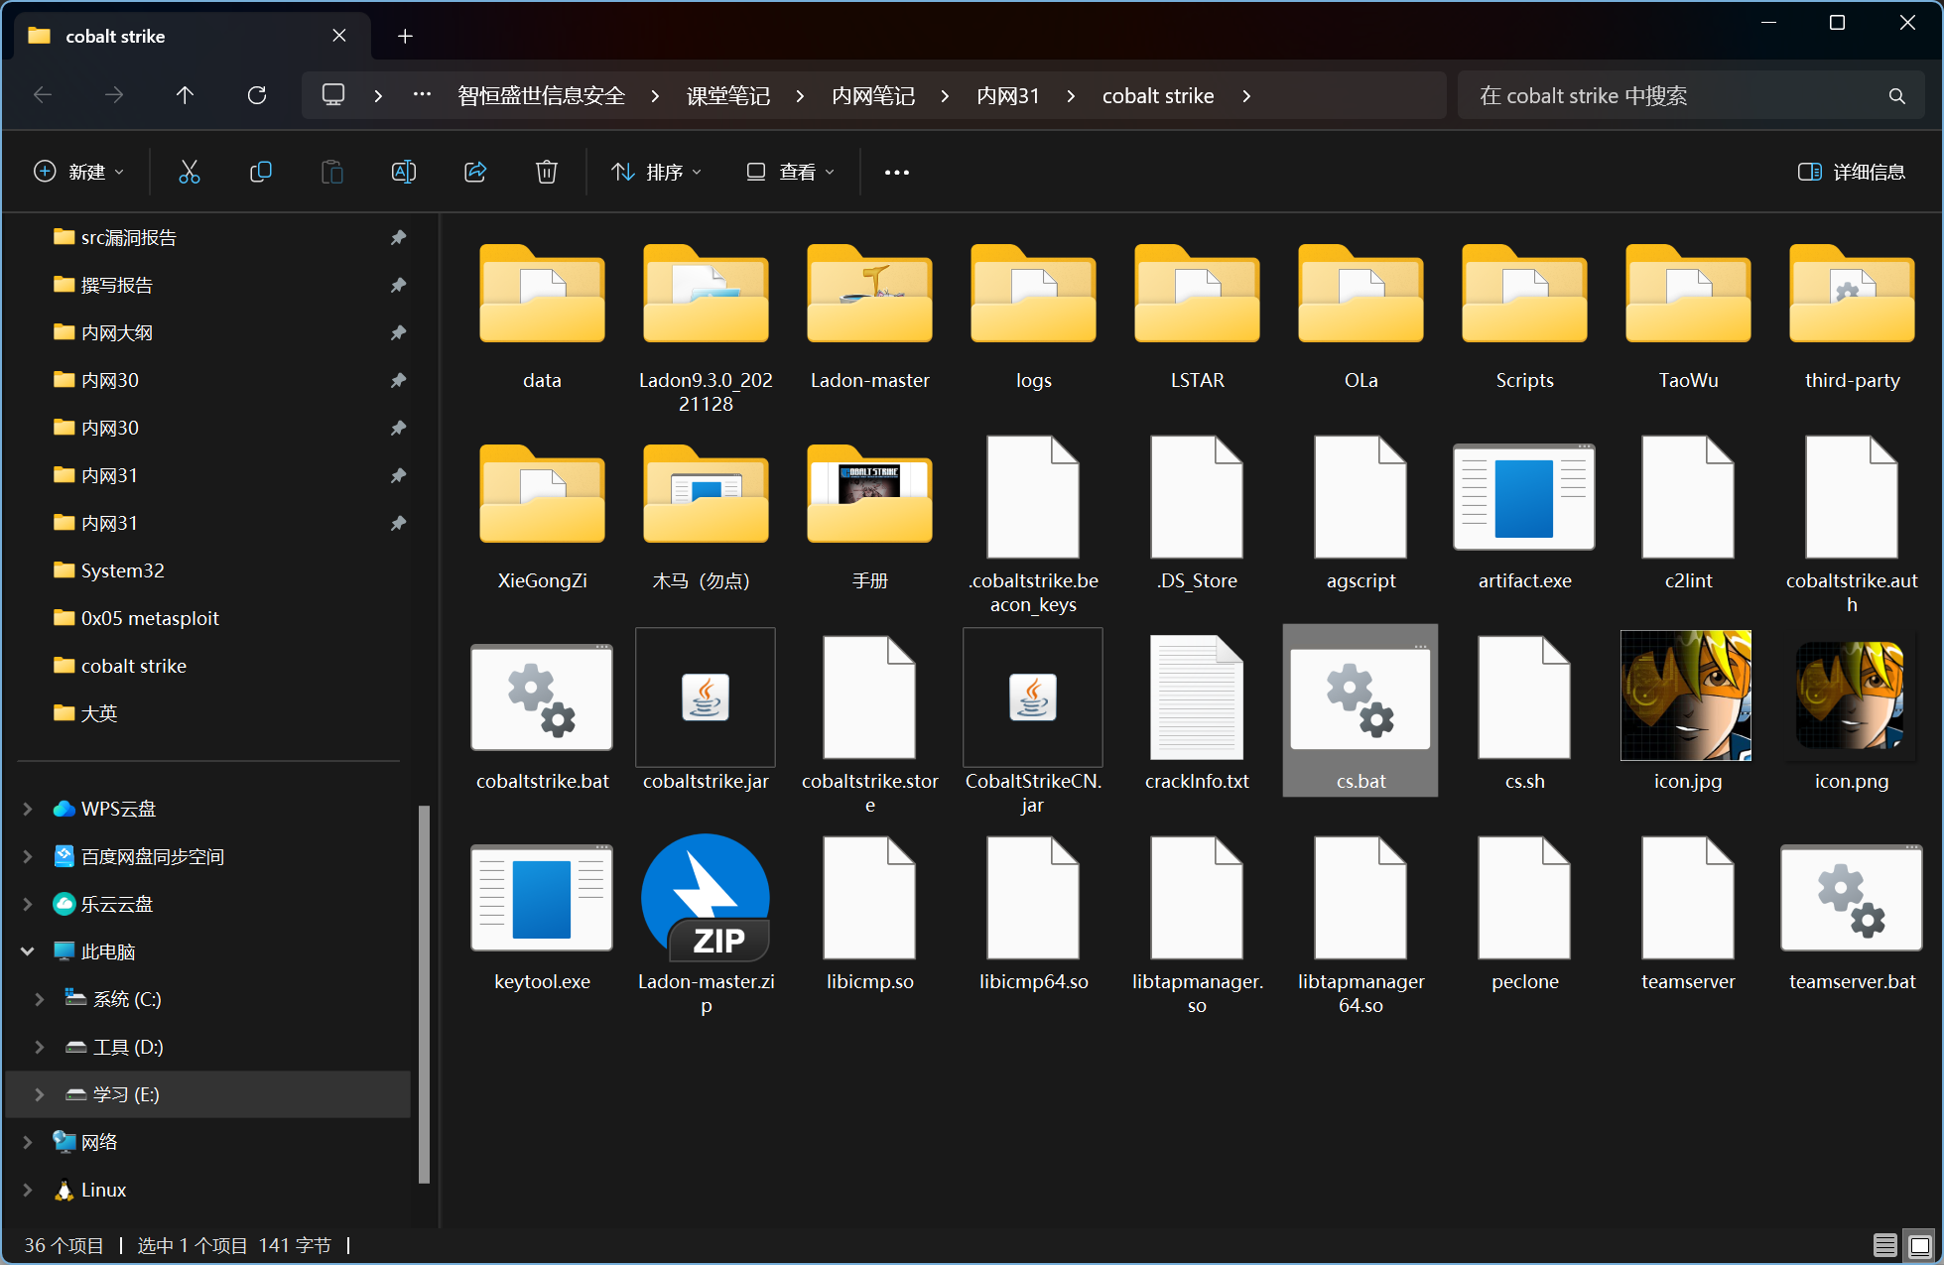Switch to large thumbnails view icon
Viewport: 1944px width, 1265px height.
[x=1920, y=1245]
